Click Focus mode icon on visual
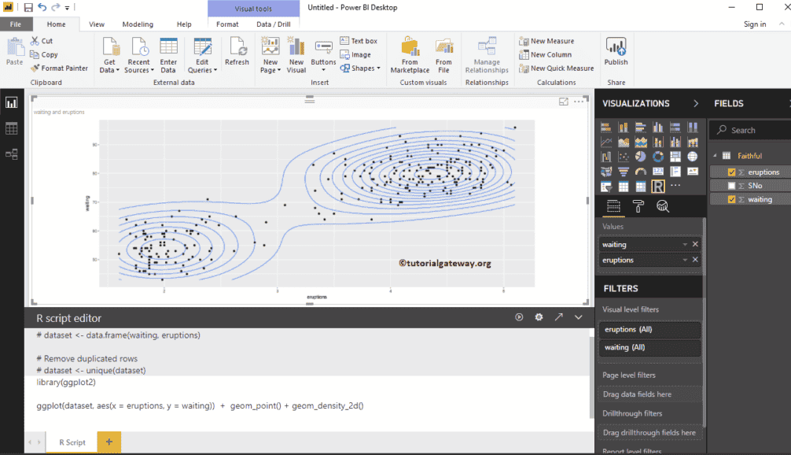Viewport: 791px width, 455px height. click(564, 102)
